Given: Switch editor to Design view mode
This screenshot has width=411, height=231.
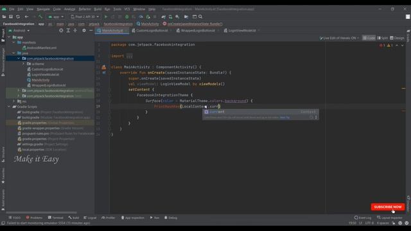Looking at the screenshot, I should pyautogui.click(x=397, y=38).
